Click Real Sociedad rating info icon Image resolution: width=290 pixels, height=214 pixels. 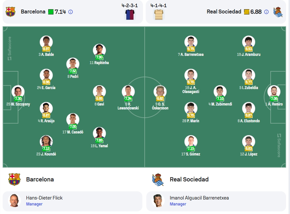pyautogui.click(x=266, y=12)
